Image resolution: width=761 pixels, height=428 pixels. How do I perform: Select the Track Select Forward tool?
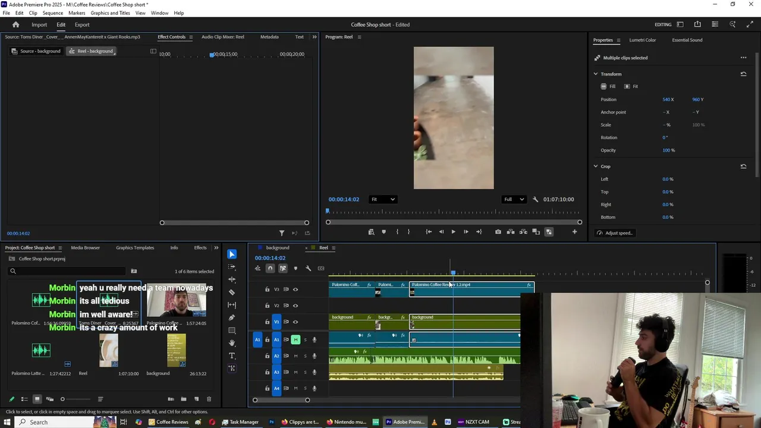click(x=232, y=267)
